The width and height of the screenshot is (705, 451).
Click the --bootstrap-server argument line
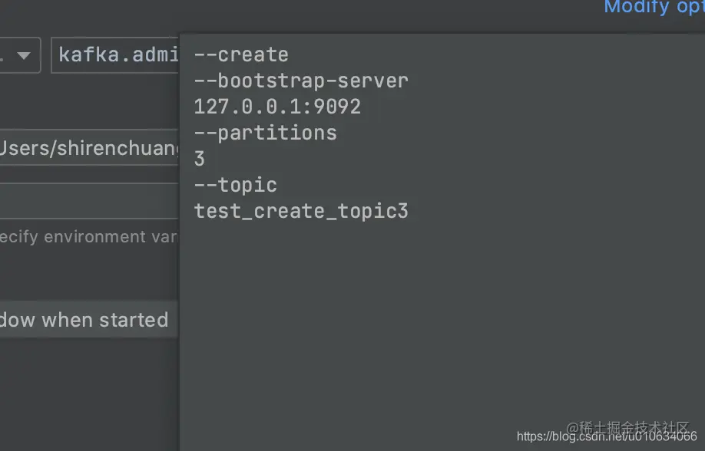click(301, 81)
